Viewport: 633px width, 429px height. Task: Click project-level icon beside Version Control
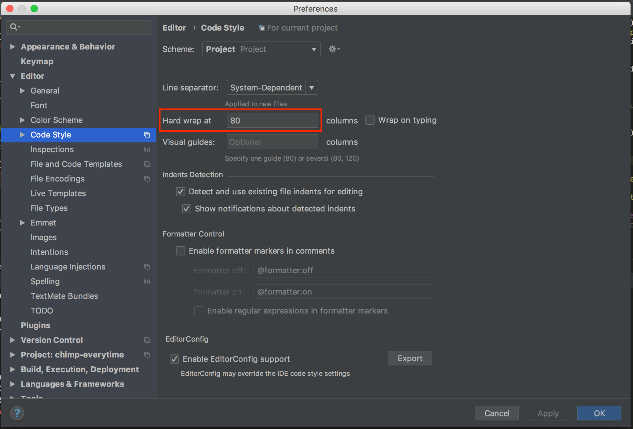pyautogui.click(x=147, y=340)
